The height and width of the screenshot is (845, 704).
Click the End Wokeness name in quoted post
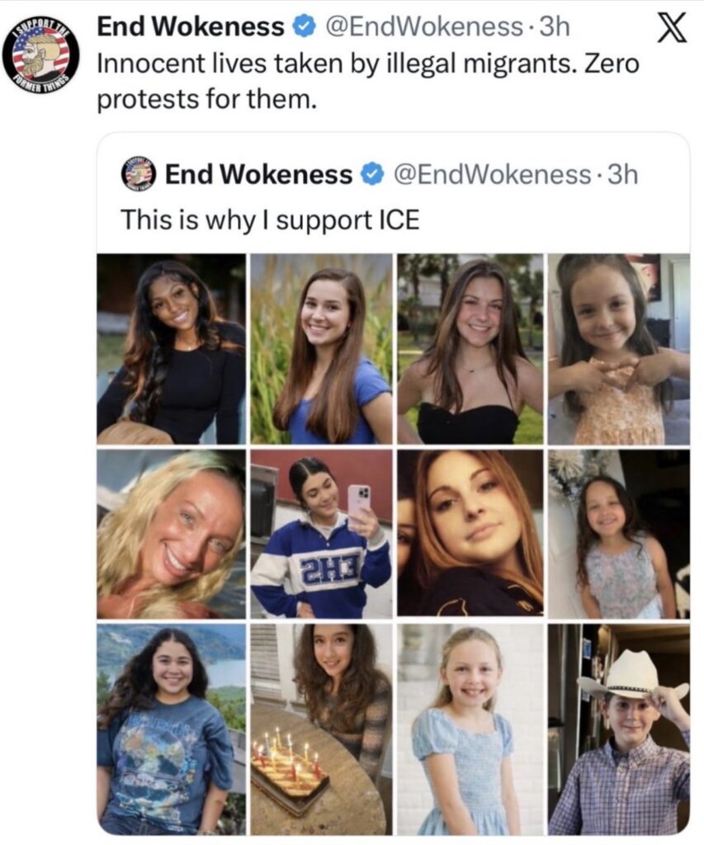click(x=258, y=175)
